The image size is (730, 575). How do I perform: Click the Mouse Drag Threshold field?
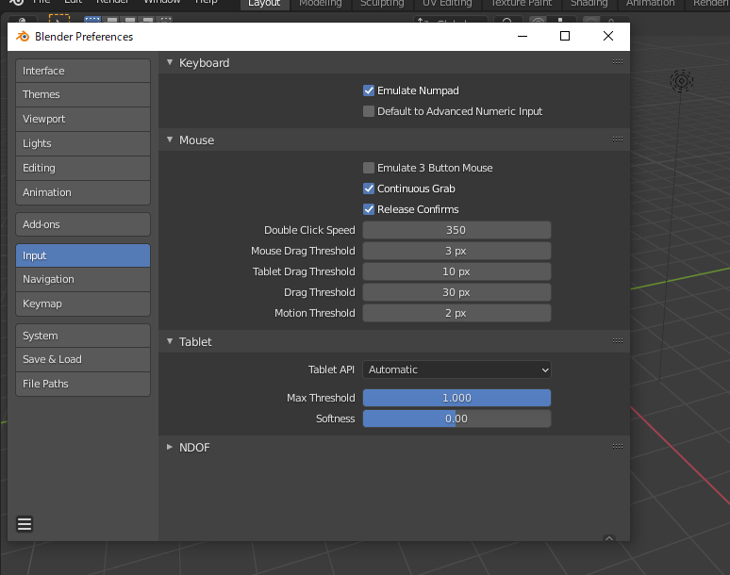(456, 251)
